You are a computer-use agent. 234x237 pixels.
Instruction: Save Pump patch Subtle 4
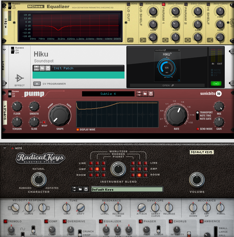tap(151, 94)
